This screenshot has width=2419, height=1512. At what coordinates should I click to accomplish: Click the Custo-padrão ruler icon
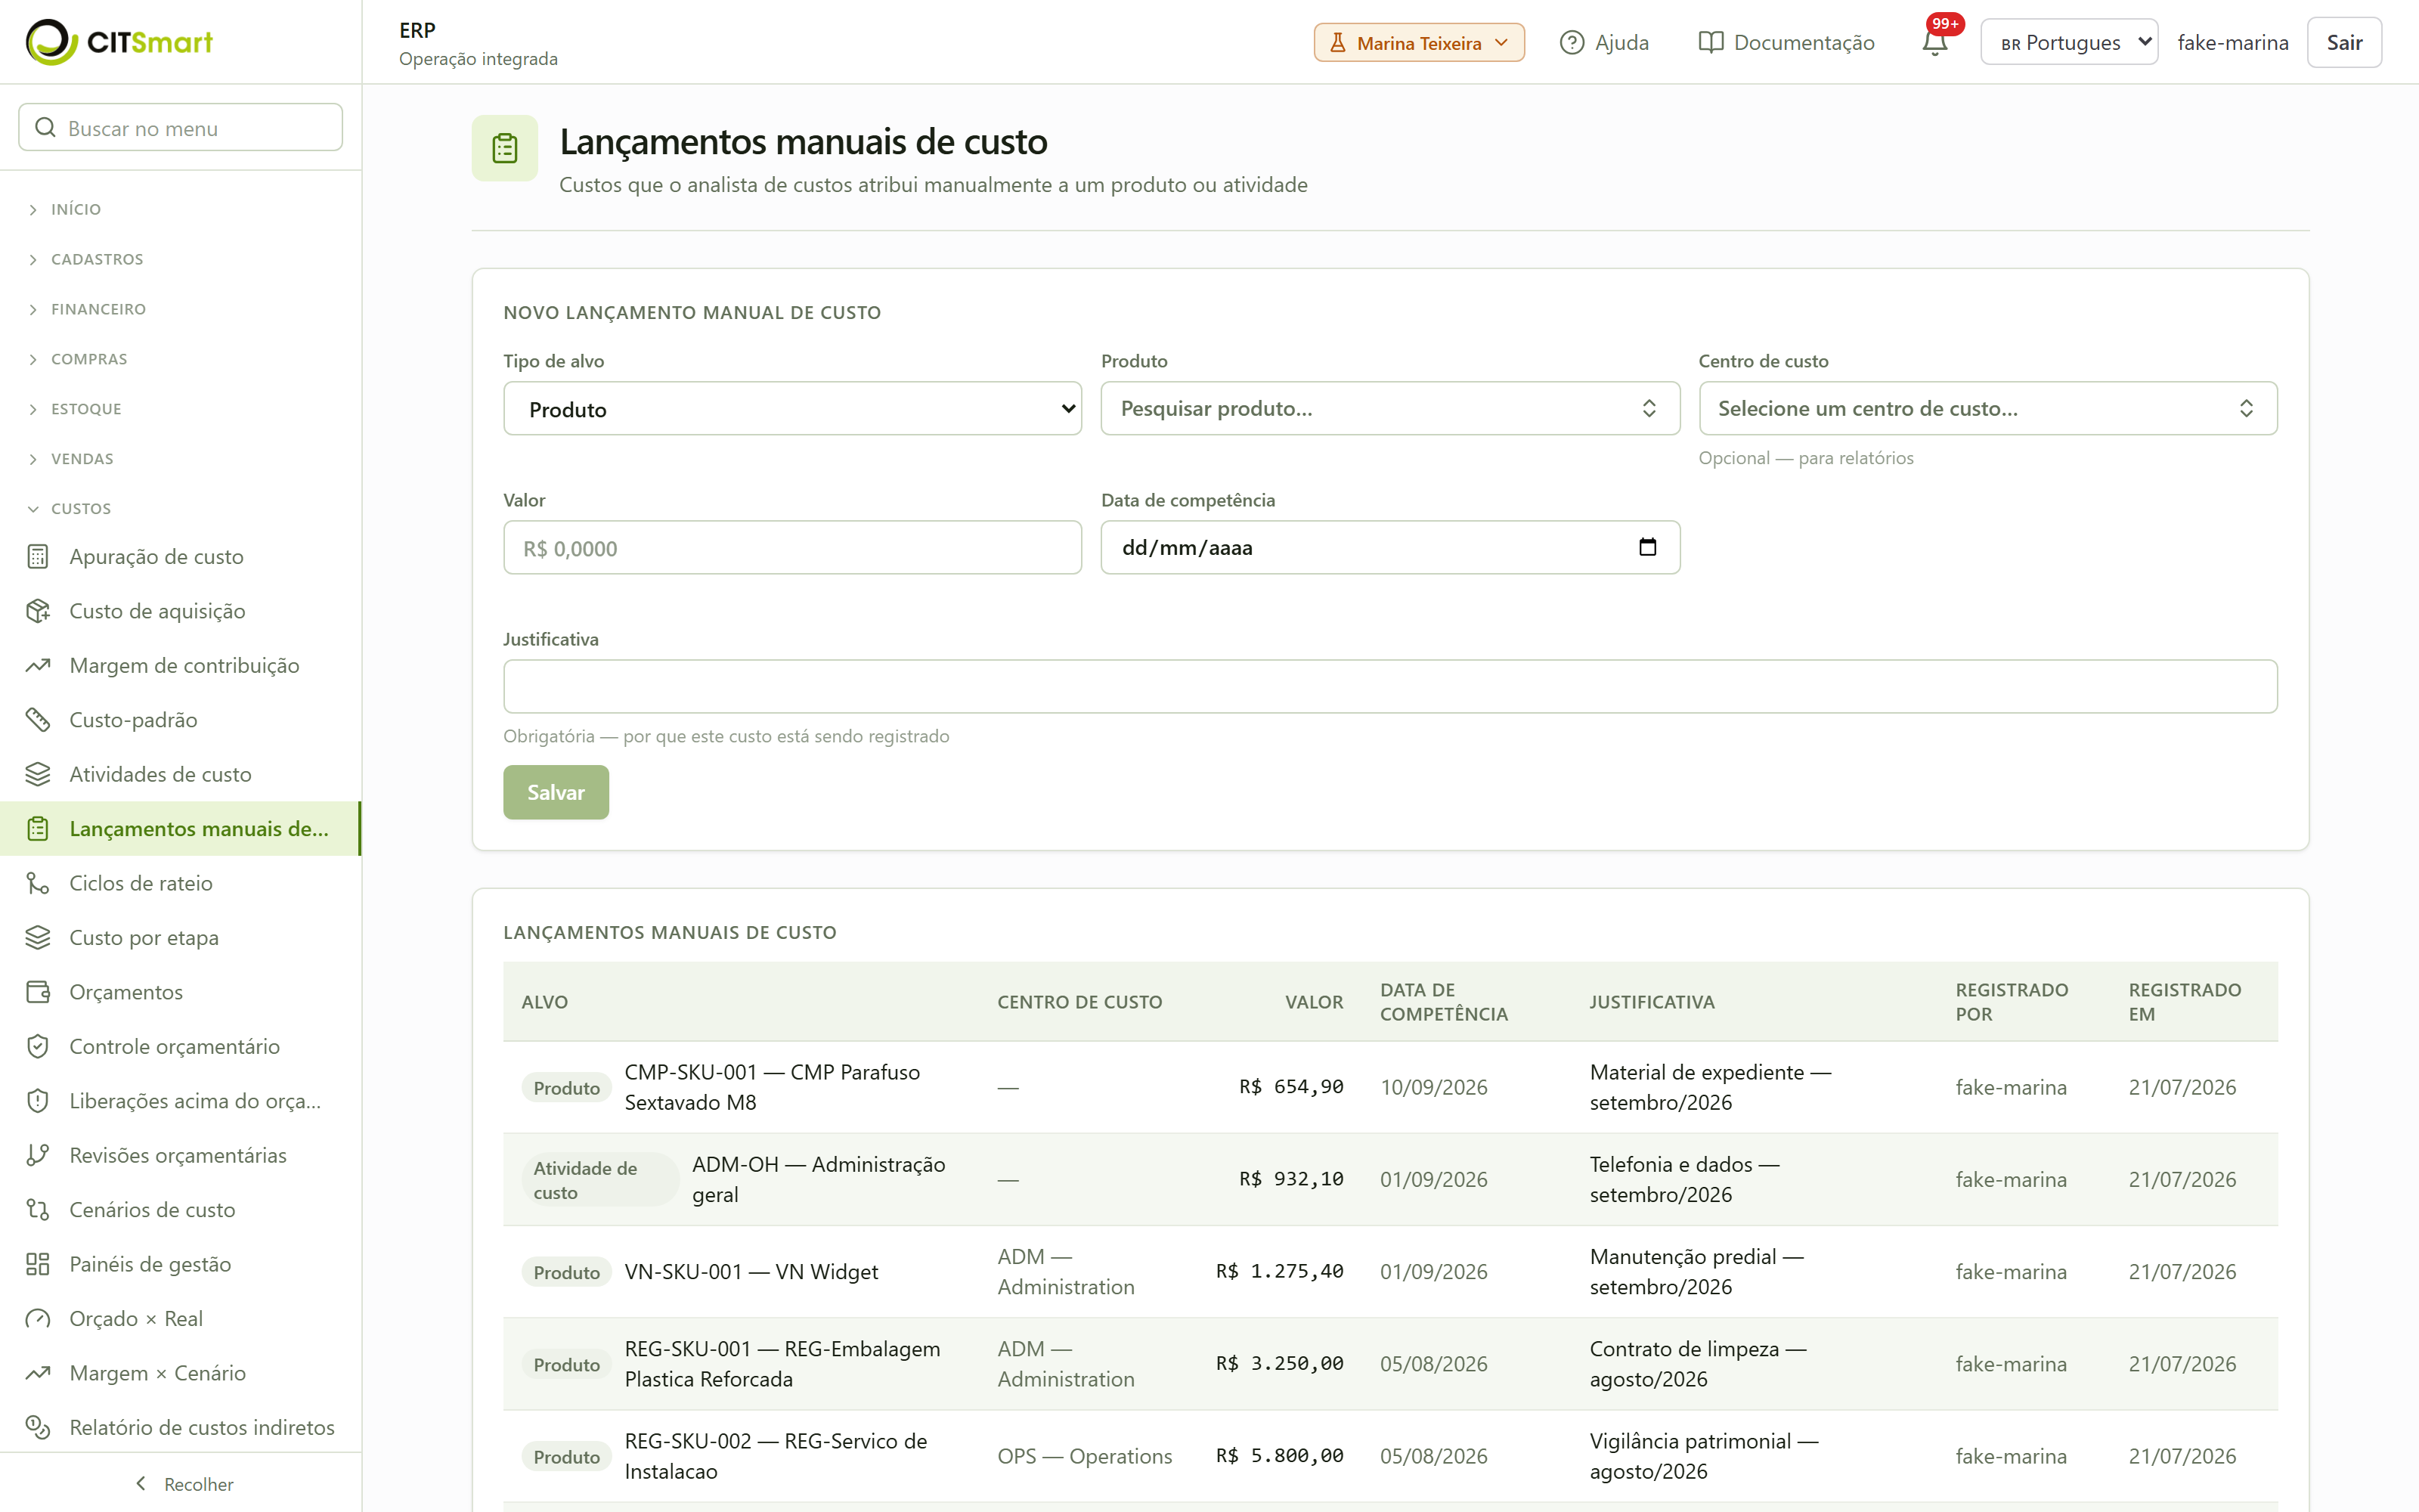click(38, 720)
